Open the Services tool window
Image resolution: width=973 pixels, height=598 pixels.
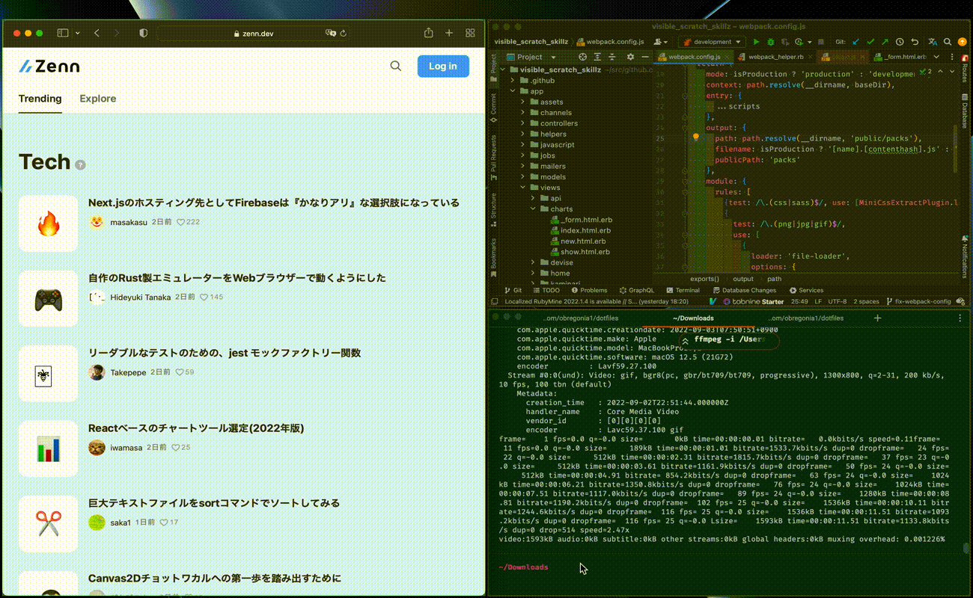click(805, 290)
